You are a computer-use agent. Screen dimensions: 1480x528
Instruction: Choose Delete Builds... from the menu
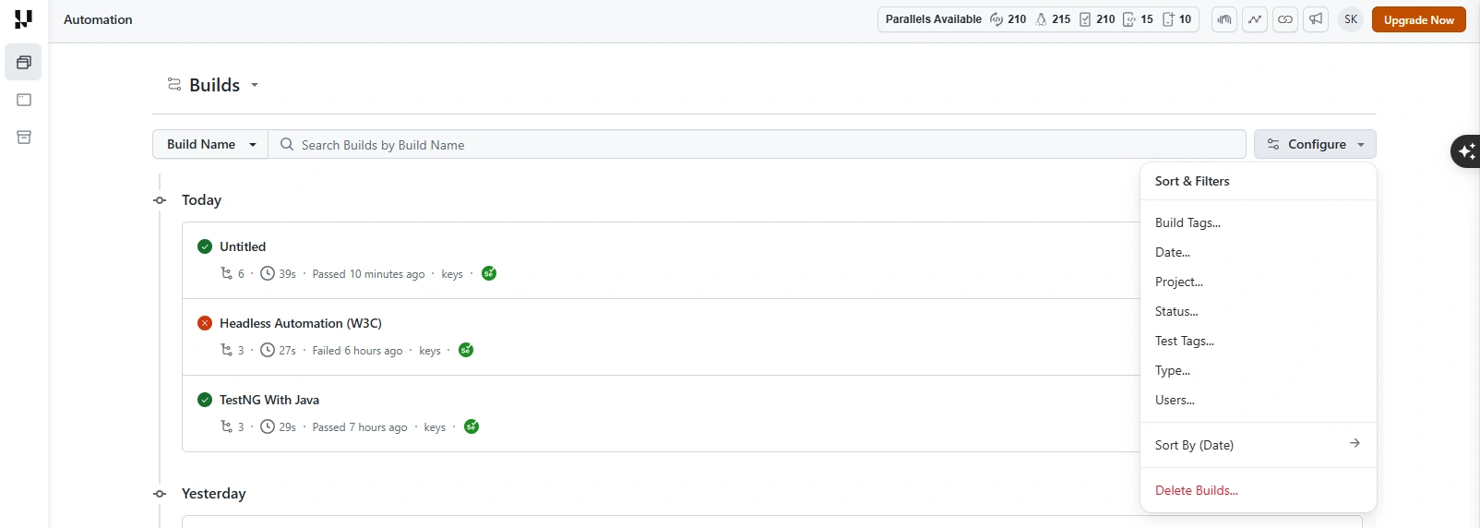click(1259, 490)
